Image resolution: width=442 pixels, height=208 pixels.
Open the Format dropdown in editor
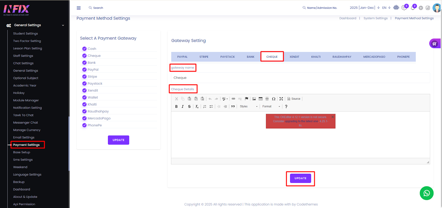tap(271, 106)
